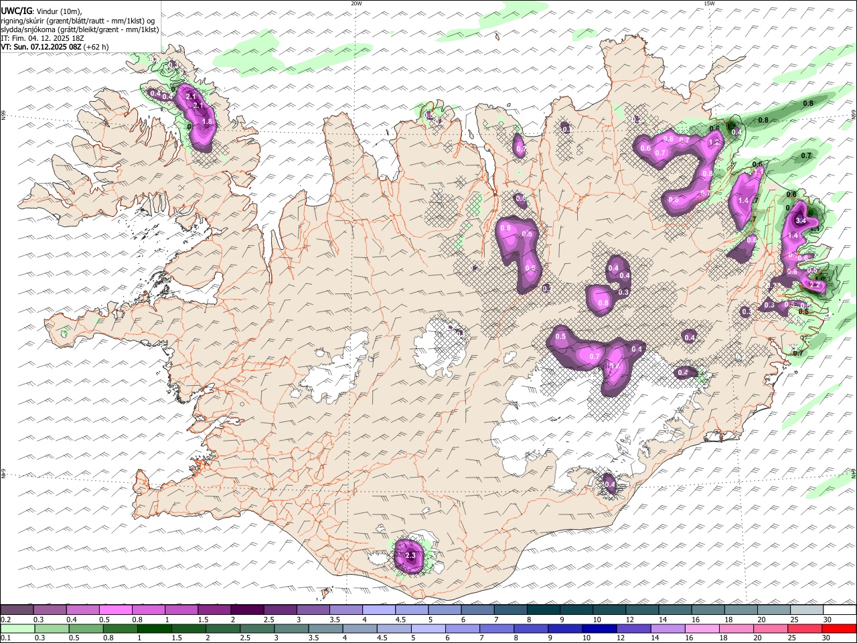857x643 pixels.
Task: Pick the light lavender swatch between 4 and 4.5 in upper legend
Action: [379, 610]
